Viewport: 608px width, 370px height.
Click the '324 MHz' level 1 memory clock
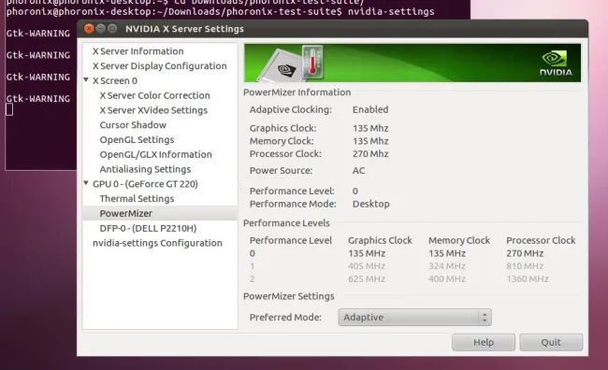(447, 266)
